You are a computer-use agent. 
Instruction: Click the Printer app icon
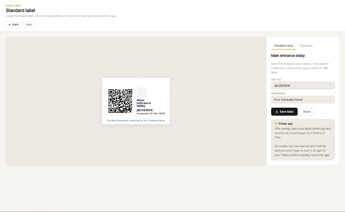tap(276, 124)
